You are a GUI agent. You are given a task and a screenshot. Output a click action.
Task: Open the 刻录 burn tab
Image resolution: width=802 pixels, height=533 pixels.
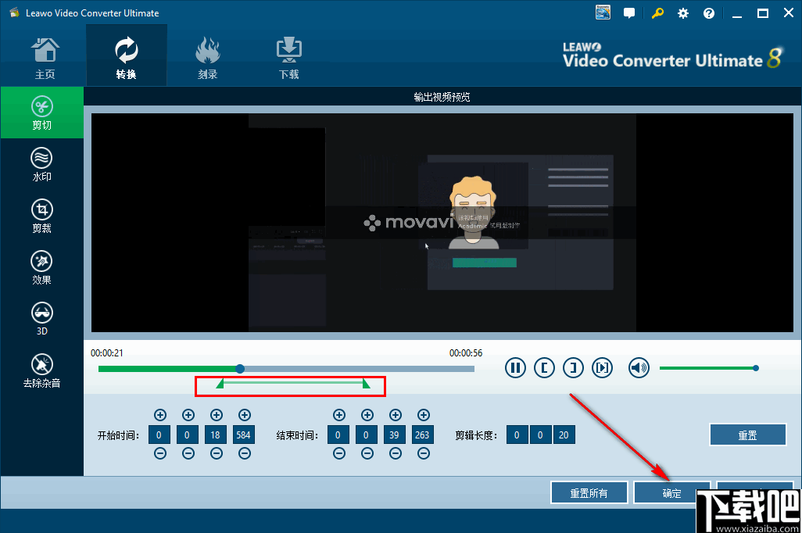(x=208, y=59)
